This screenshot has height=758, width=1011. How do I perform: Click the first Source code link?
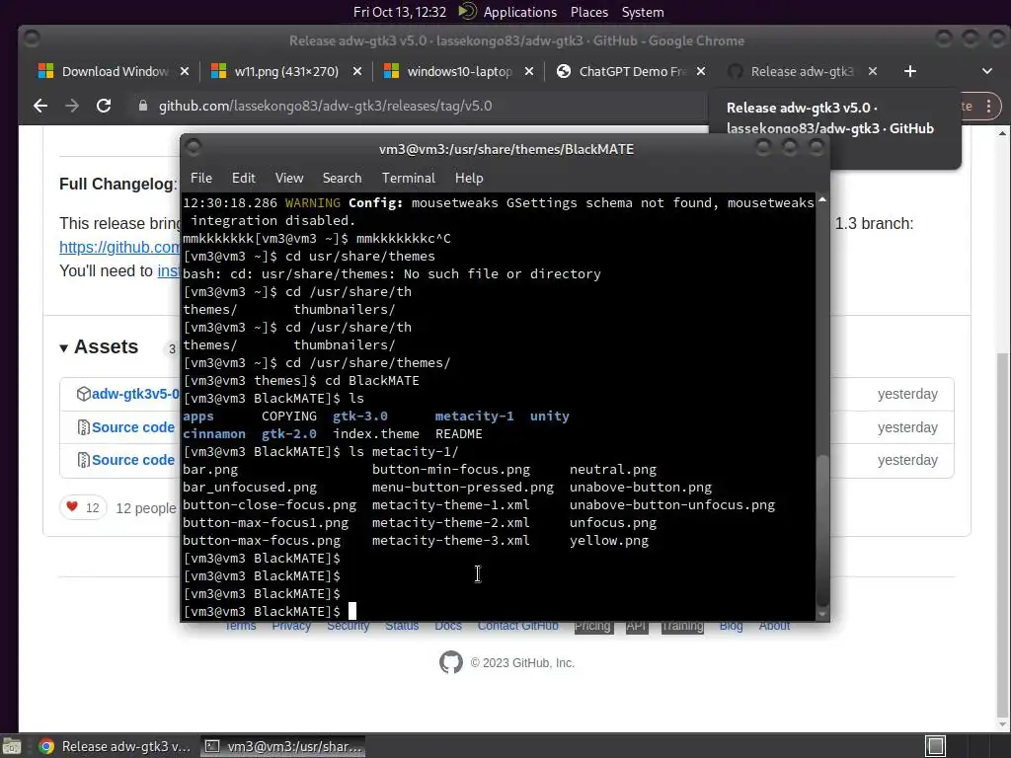[x=133, y=427]
